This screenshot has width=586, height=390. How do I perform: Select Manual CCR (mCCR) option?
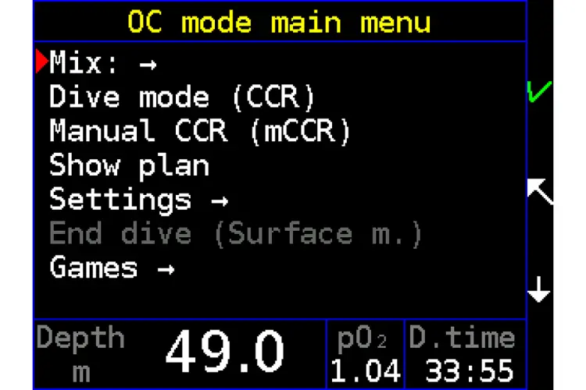(200, 132)
